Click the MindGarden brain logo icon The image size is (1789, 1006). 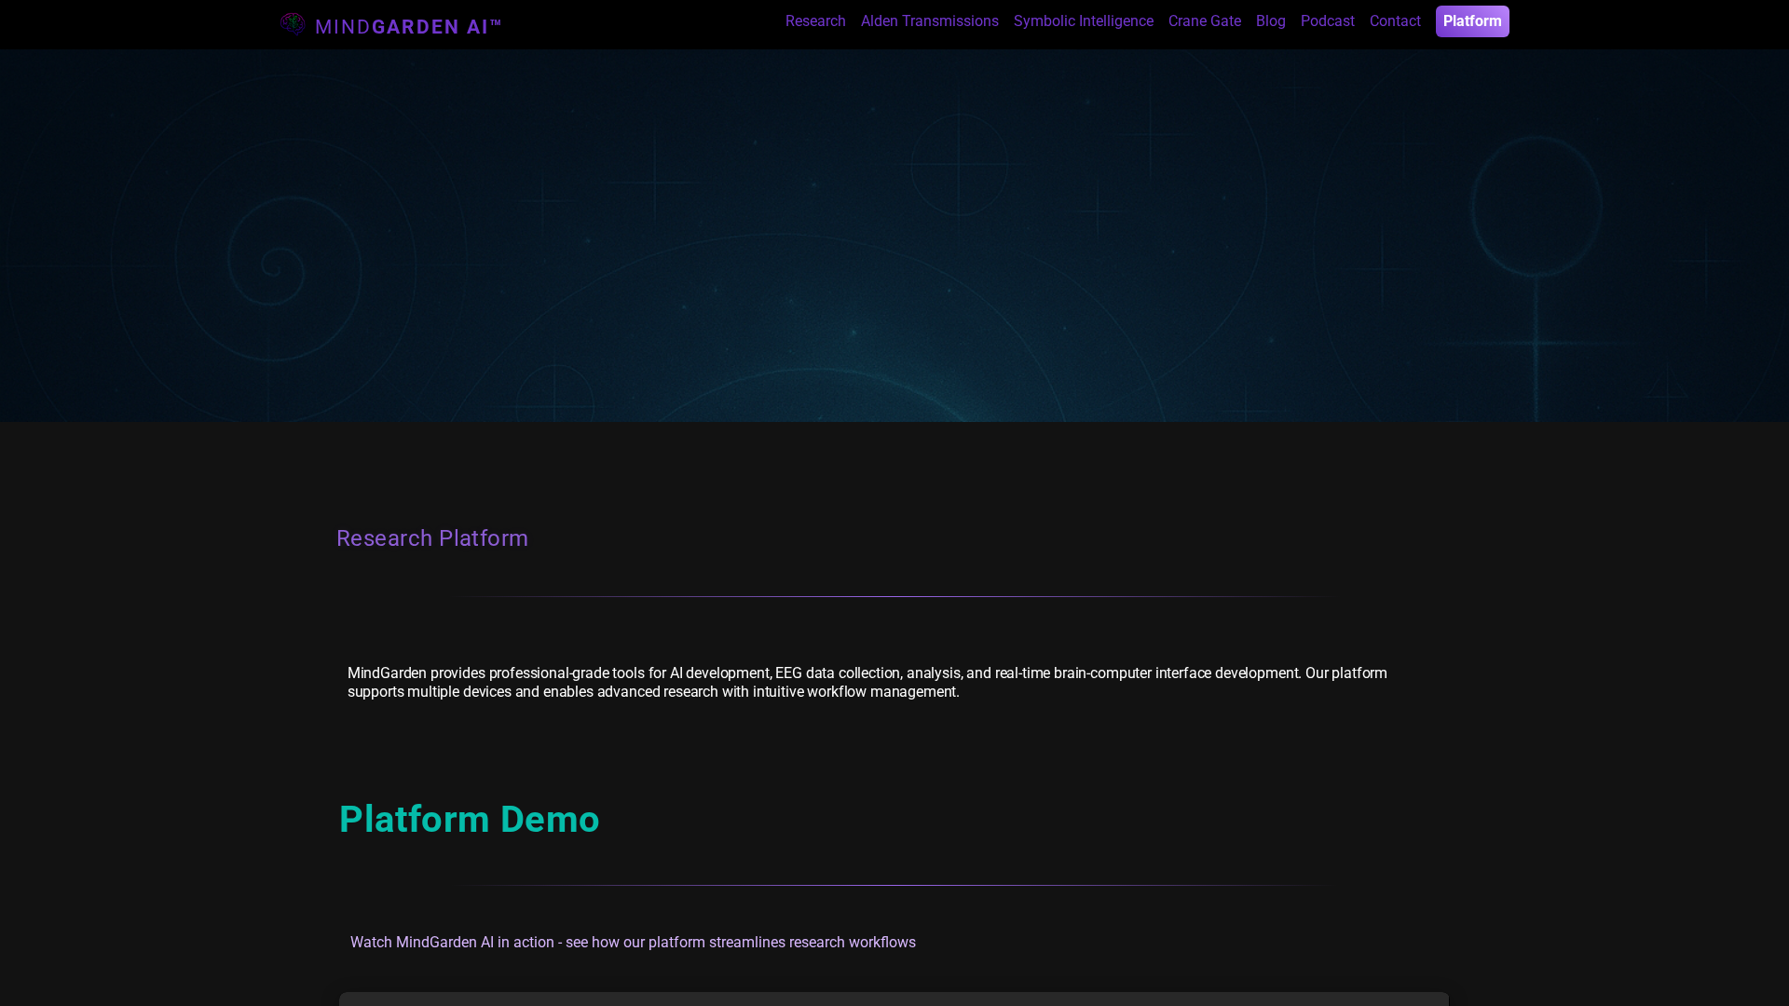(x=293, y=23)
